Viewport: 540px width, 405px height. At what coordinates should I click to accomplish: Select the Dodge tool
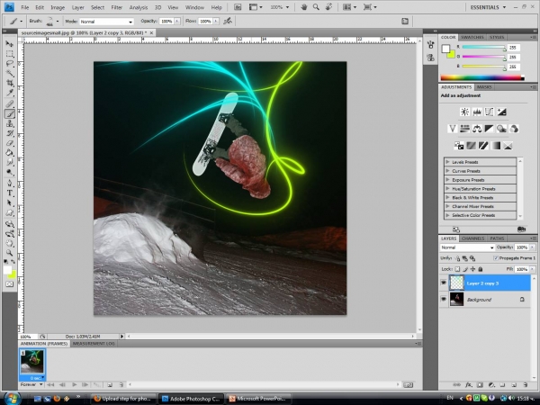pyautogui.click(x=9, y=172)
